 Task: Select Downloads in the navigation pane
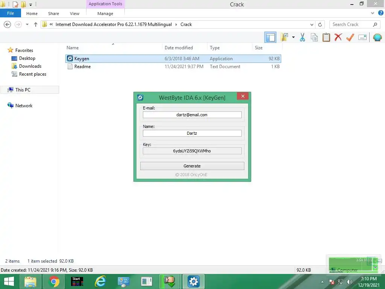click(30, 66)
